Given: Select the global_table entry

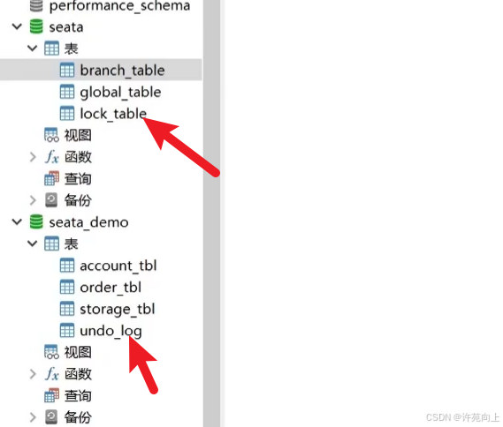Looking at the screenshot, I should 120,93.
